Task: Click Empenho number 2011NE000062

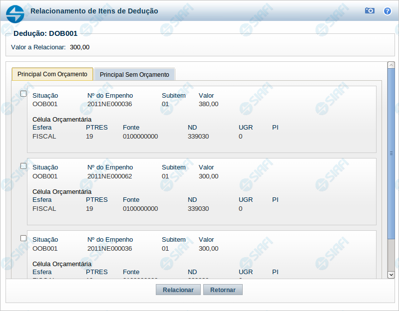Action: pos(109,176)
